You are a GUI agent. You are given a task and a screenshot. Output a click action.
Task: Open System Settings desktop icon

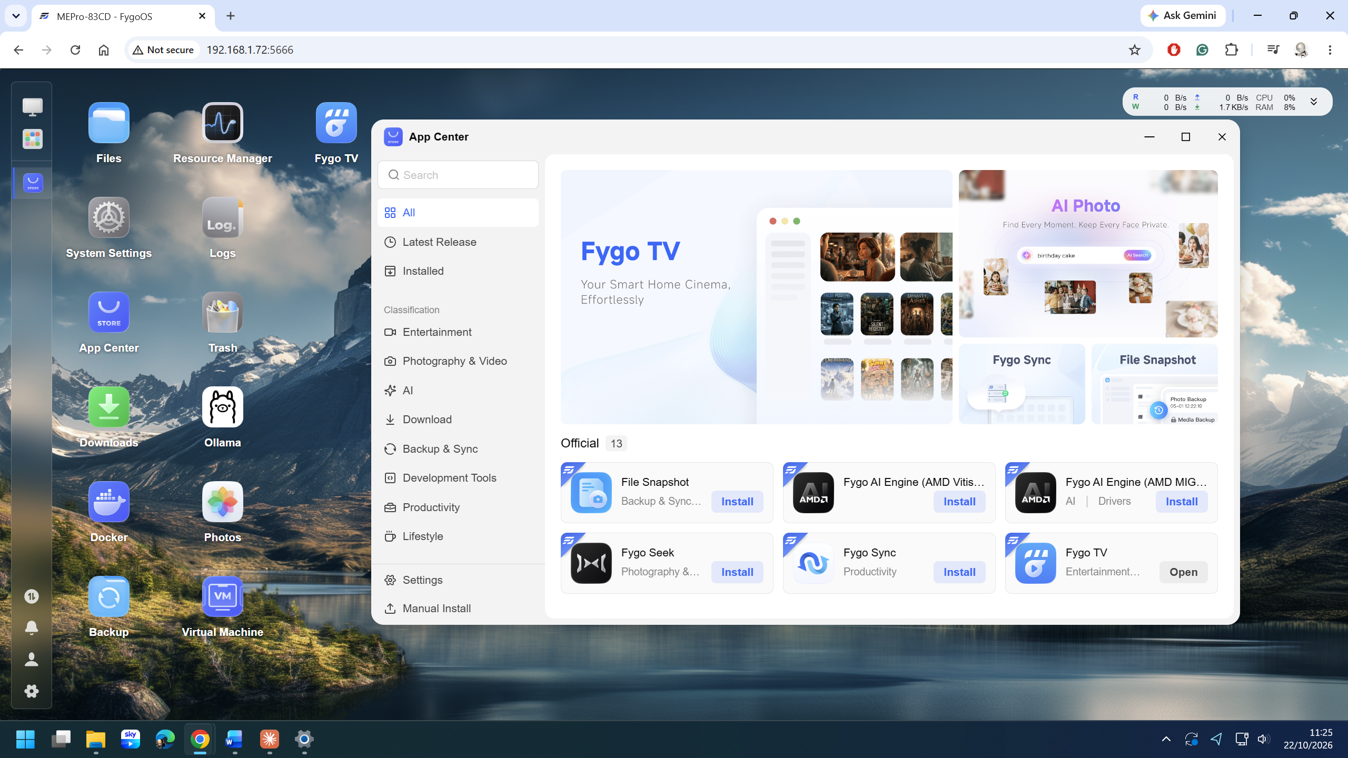pos(108,218)
